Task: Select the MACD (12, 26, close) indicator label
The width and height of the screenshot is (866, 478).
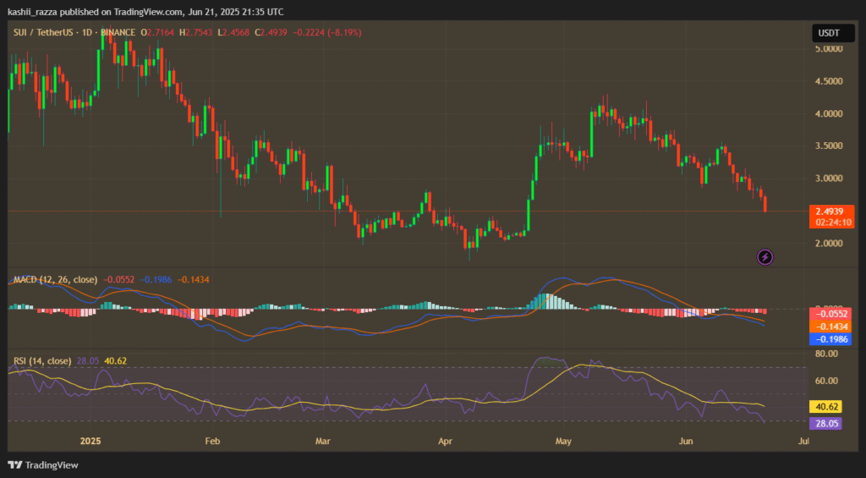Action: pyautogui.click(x=55, y=280)
